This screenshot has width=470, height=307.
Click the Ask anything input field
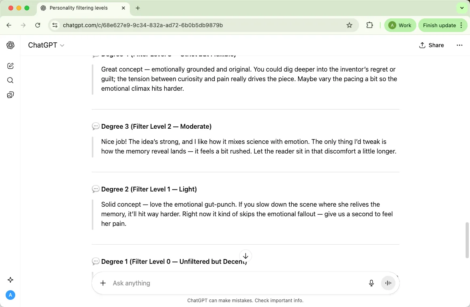click(x=236, y=283)
